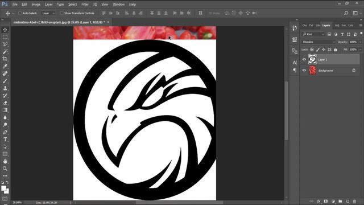Screen dimensions: 364x205
Task: Select the Layer 1 thumbnail
Action: (312, 59)
